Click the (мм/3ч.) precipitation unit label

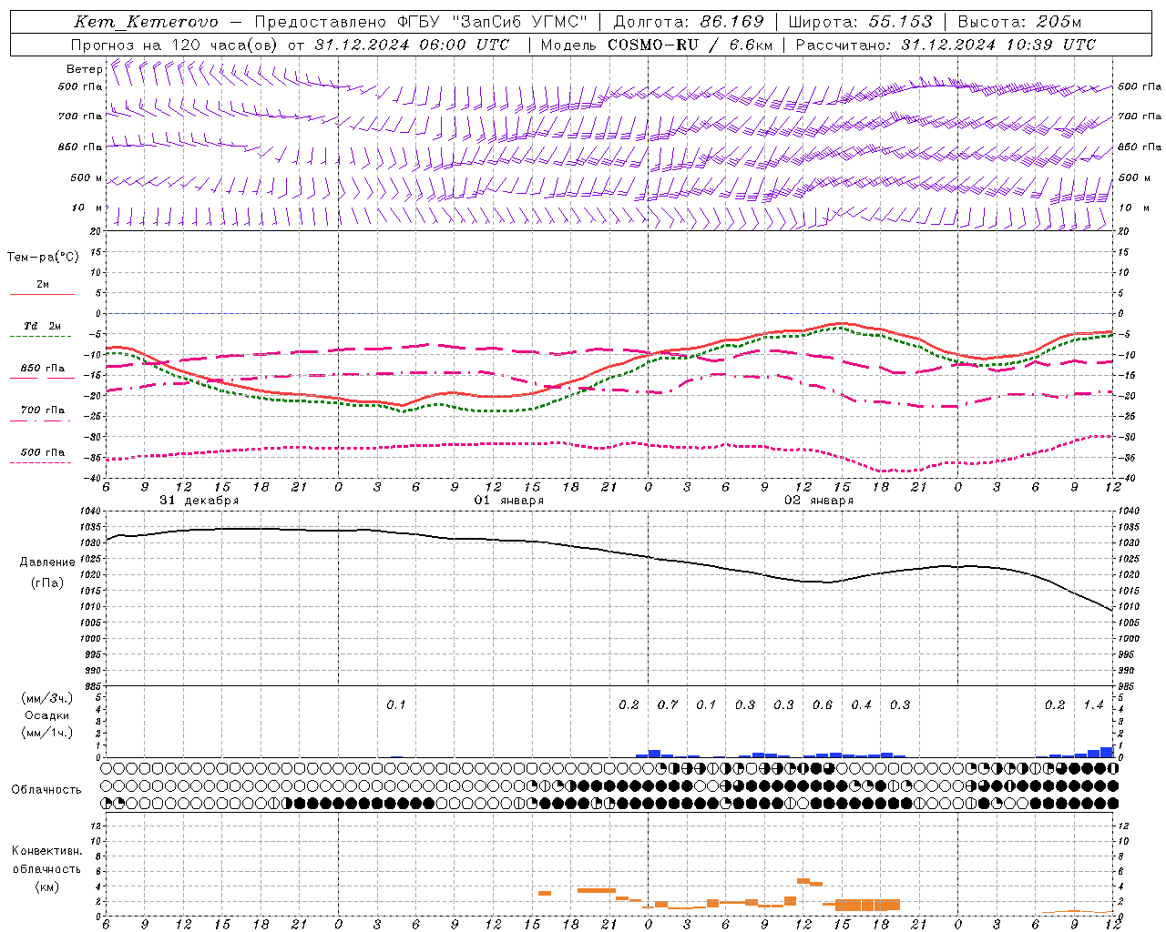46,698
